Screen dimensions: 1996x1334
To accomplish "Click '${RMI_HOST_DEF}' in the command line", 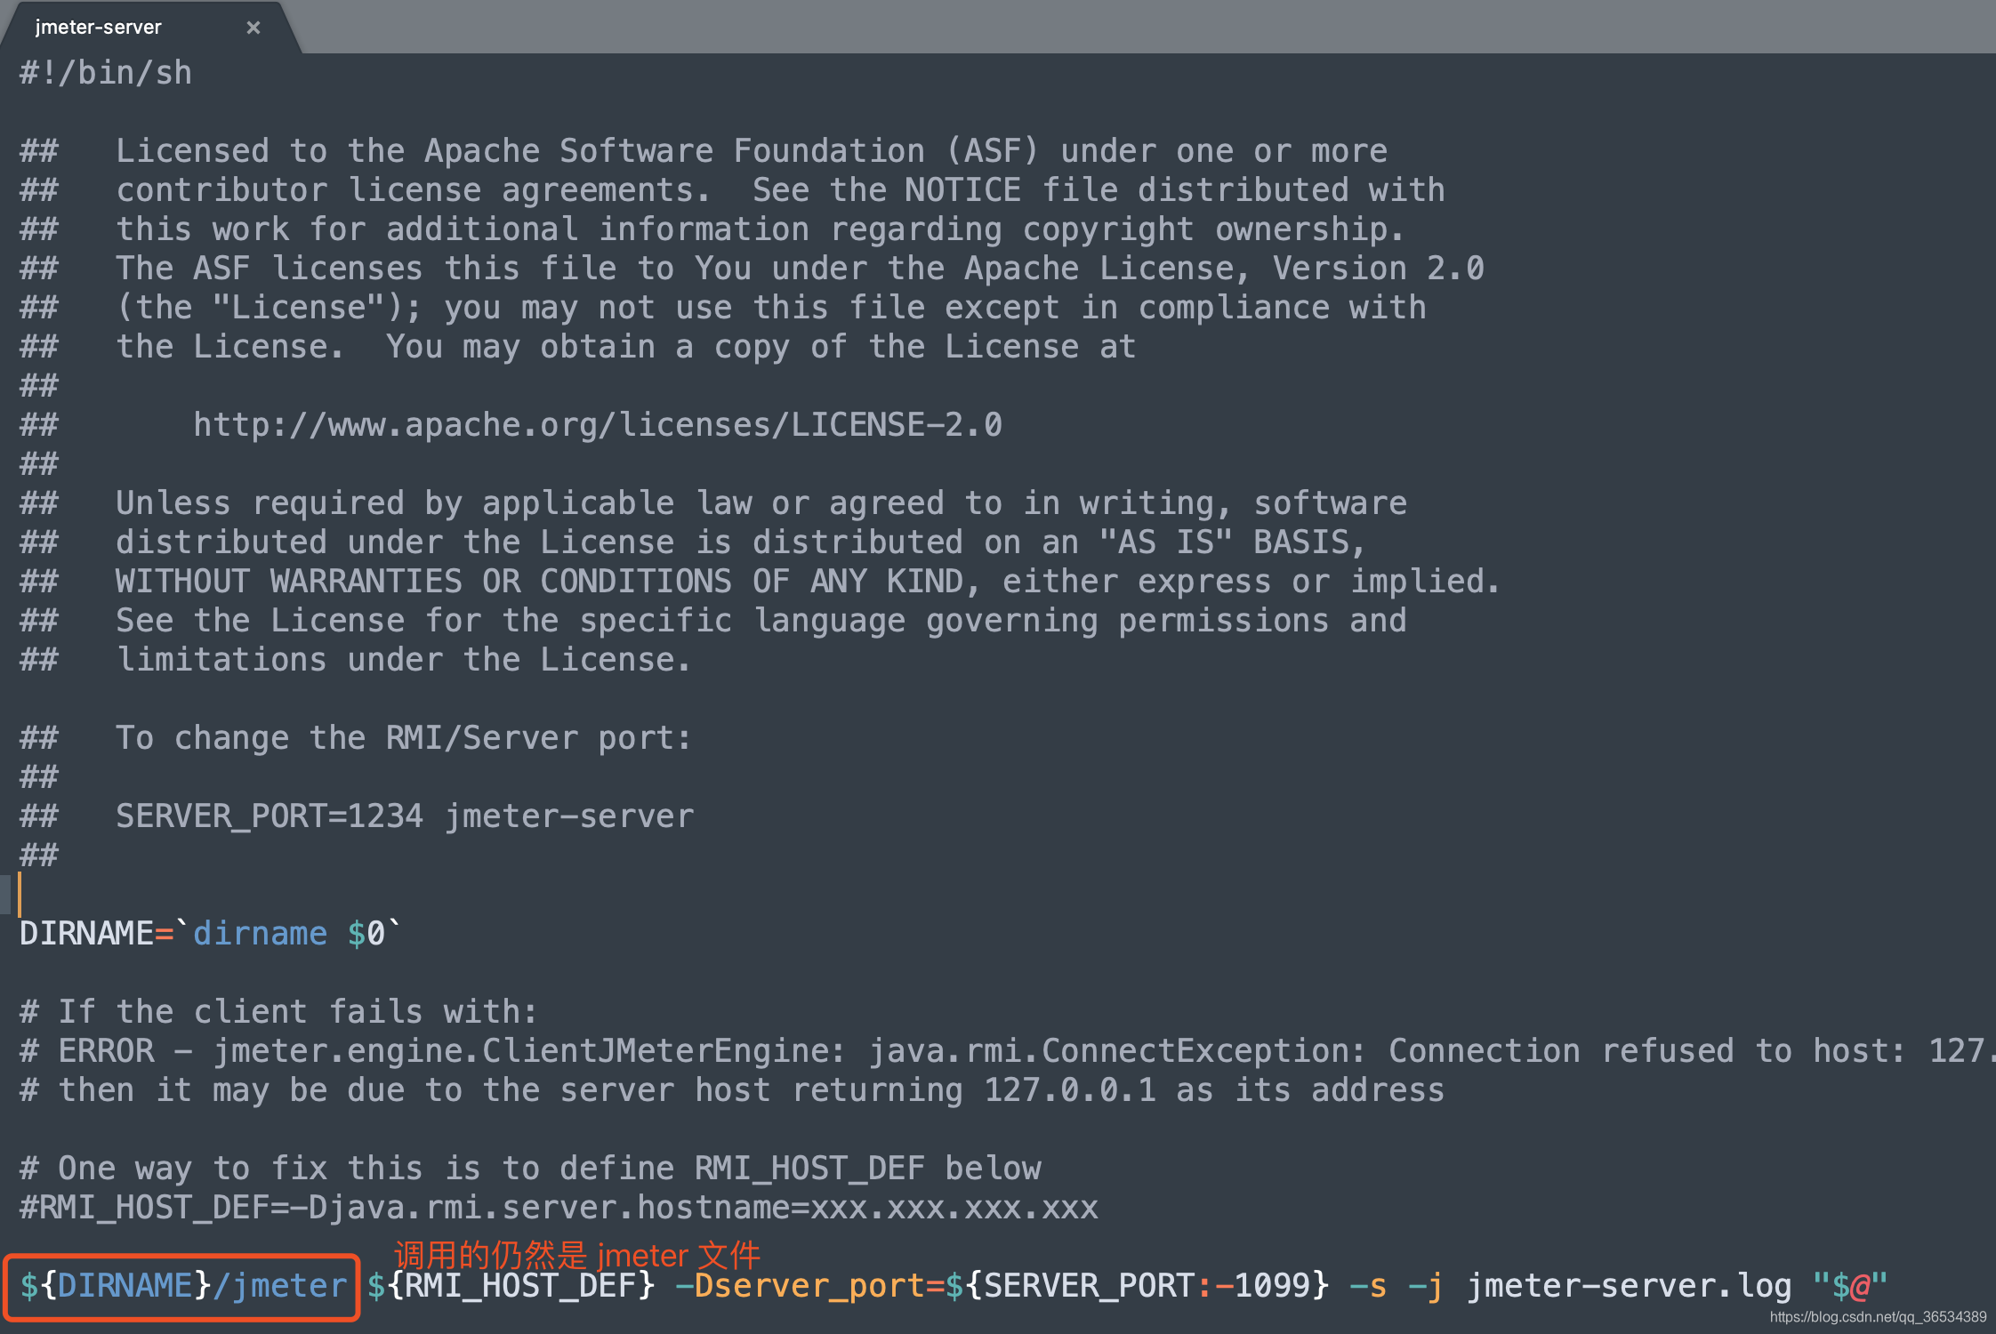I will [511, 1286].
